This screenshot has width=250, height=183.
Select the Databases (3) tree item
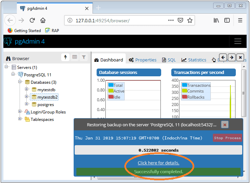pos(43,82)
